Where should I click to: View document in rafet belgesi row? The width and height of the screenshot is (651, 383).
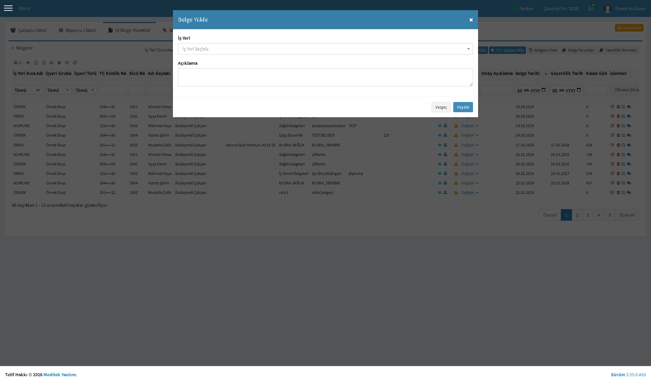(x=439, y=193)
